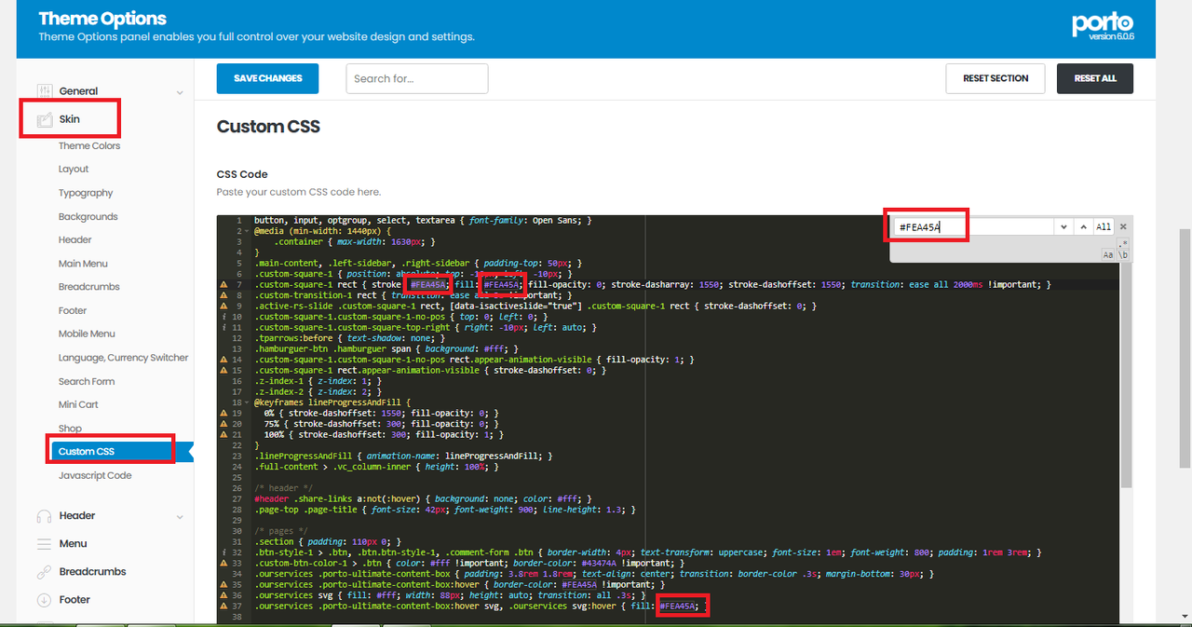Toggle regex search option

pos(1123,244)
